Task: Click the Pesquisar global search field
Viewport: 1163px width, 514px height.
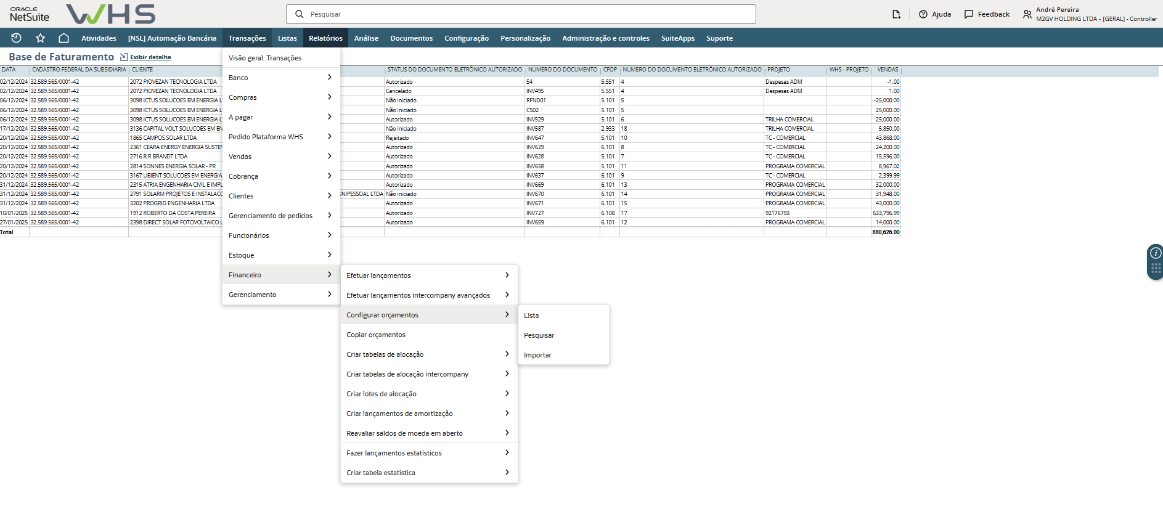Action: click(x=521, y=14)
